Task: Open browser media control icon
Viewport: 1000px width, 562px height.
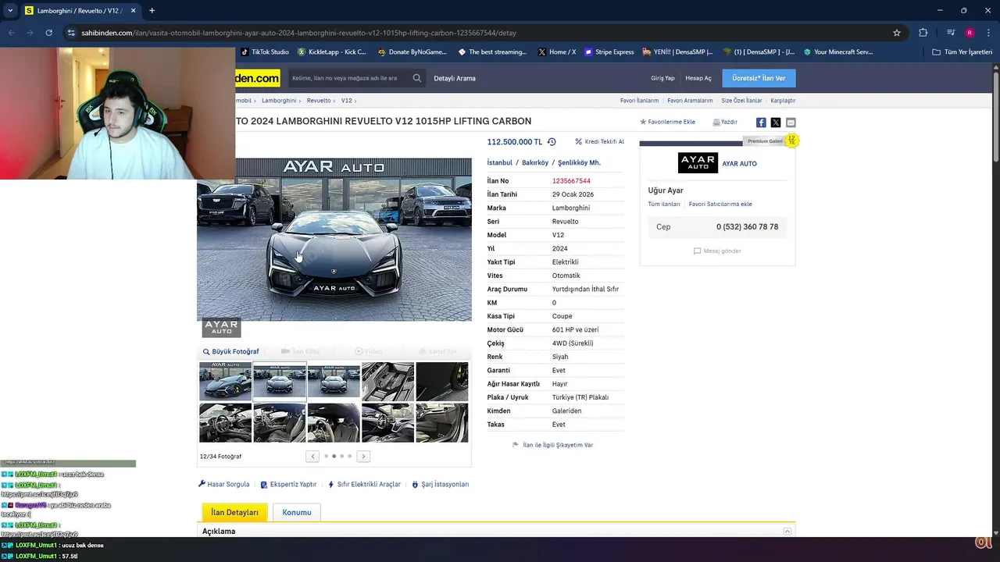Action: [951, 33]
